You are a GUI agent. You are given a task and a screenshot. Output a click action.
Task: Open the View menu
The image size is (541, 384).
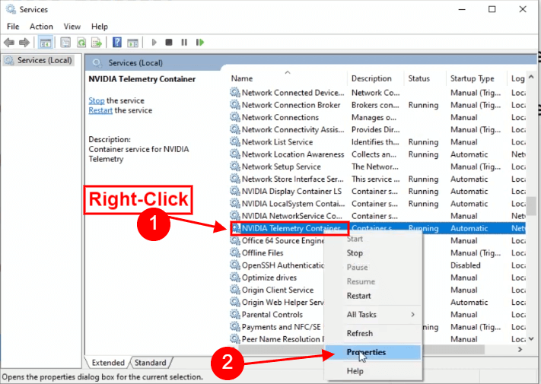pos(72,27)
